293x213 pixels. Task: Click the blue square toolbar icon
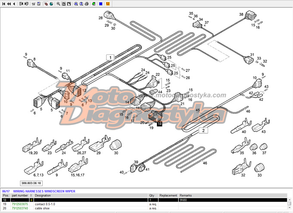pyautogui.click(x=101, y=4)
